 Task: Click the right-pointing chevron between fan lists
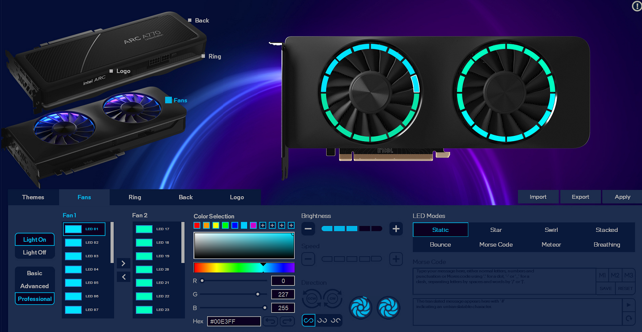click(x=123, y=263)
